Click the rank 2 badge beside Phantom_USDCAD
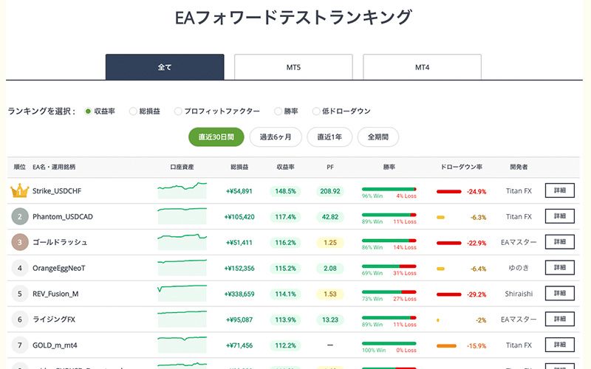The height and width of the screenshot is (369, 591). (20, 217)
